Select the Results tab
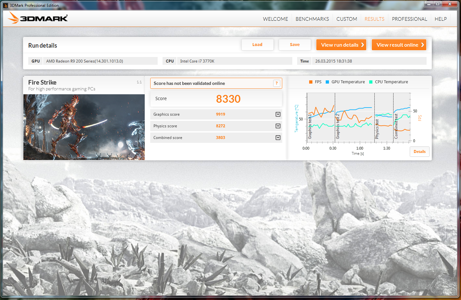 [374, 19]
